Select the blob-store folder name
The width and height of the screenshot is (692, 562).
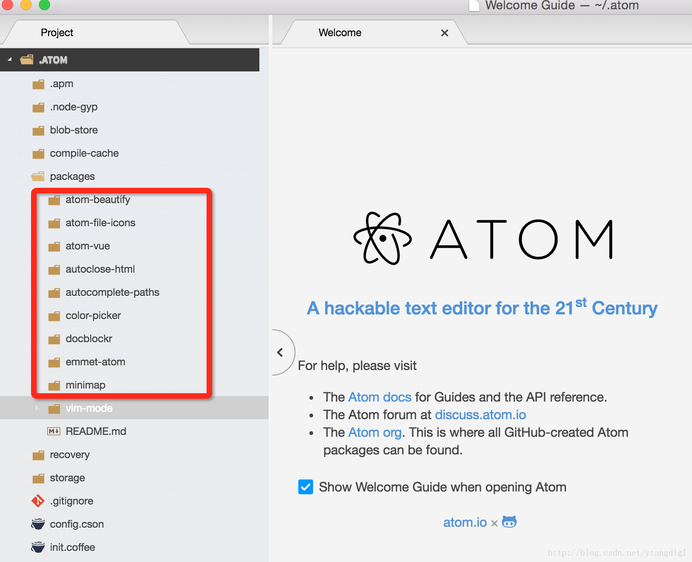tap(74, 130)
